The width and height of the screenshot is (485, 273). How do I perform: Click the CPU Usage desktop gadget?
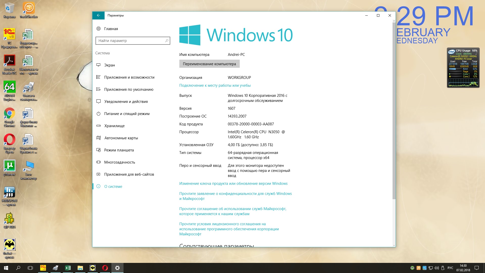pyautogui.click(x=463, y=68)
